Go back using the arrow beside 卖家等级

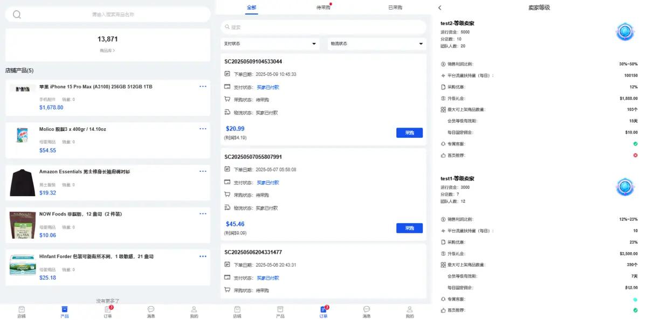440,8
